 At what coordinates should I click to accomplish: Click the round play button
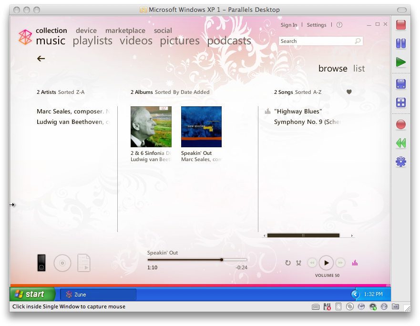[x=326, y=263]
